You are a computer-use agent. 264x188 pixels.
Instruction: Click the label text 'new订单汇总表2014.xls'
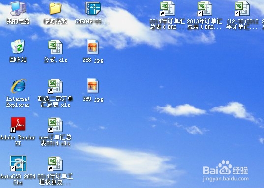[56, 140]
